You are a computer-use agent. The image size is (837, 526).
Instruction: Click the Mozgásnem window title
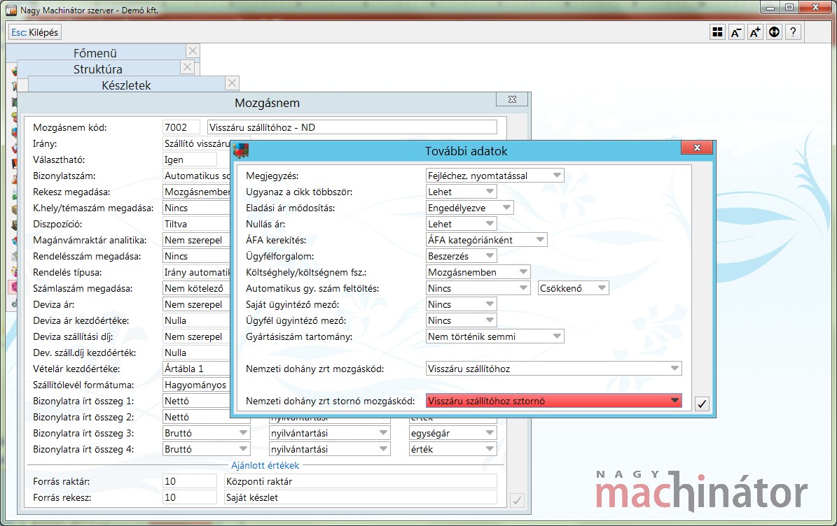[x=267, y=103]
